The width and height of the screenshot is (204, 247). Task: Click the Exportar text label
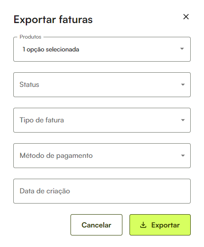(165, 225)
